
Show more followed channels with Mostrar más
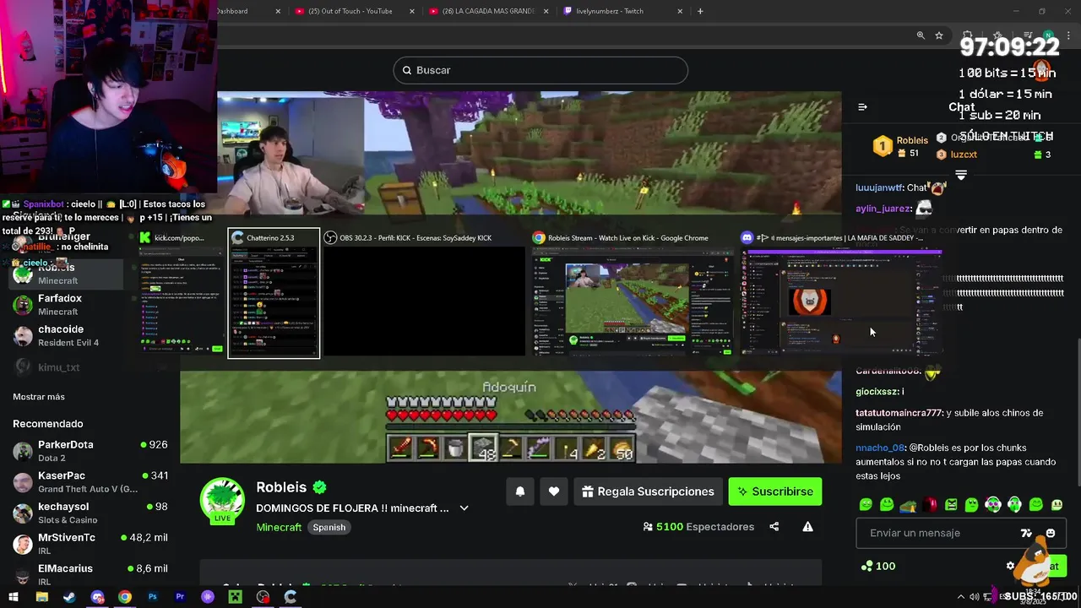39,397
